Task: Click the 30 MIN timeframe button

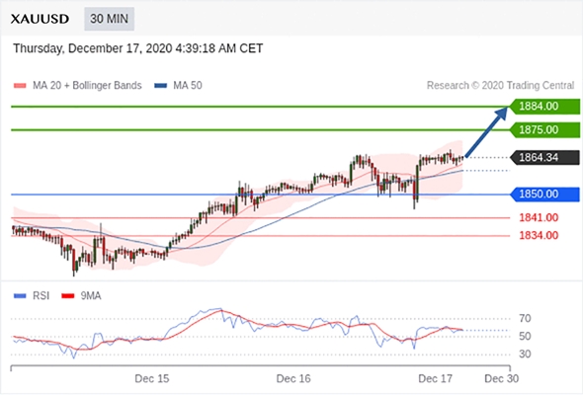Action: [x=109, y=19]
